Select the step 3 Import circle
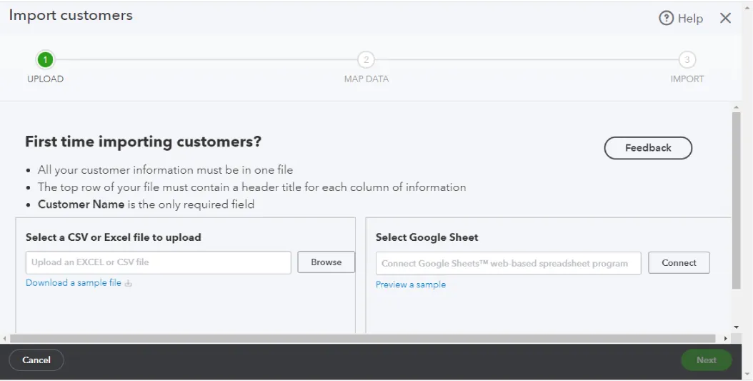Image resolution: width=753 pixels, height=381 pixels. tap(687, 60)
